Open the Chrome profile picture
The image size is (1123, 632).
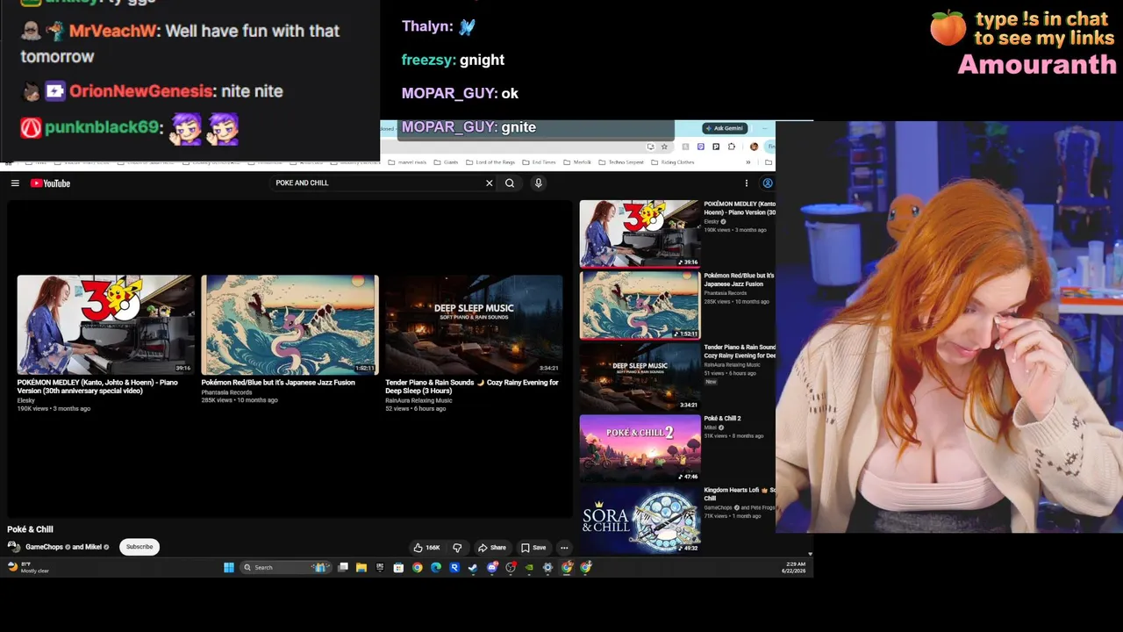(754, 147)
